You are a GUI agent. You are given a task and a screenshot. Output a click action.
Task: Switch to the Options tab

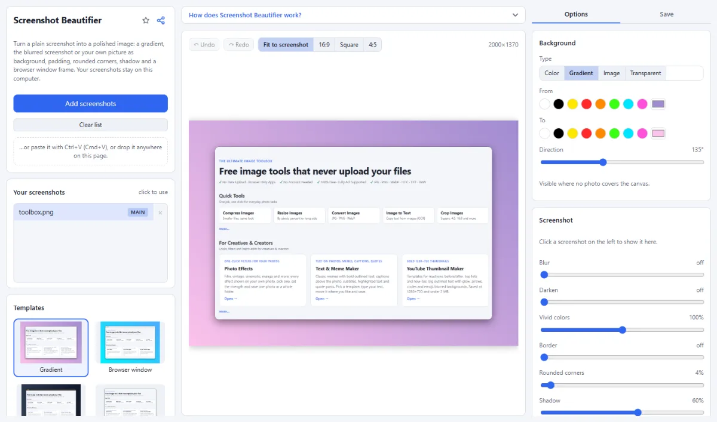tap(576, 14)
